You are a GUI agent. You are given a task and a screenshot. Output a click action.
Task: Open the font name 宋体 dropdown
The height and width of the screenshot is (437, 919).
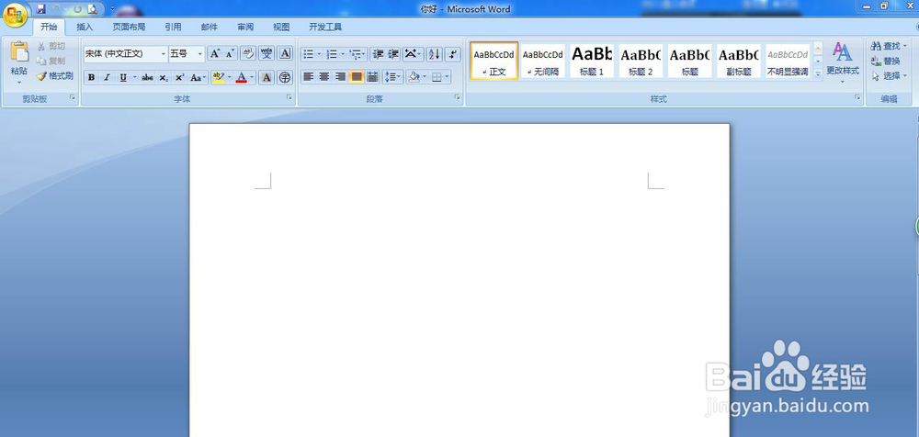[164, 54]
